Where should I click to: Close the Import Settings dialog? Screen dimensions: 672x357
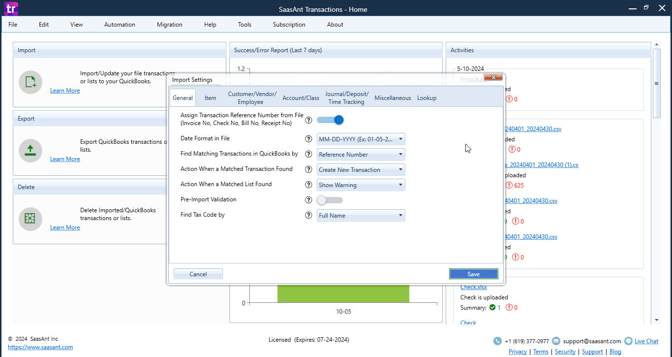493,77
